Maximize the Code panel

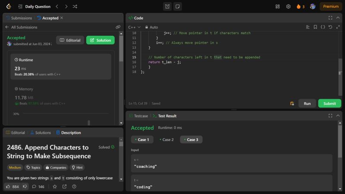(330, 18)
